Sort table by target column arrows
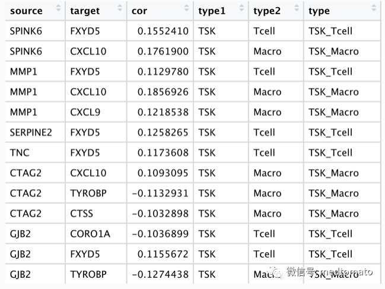 point(120,8)
